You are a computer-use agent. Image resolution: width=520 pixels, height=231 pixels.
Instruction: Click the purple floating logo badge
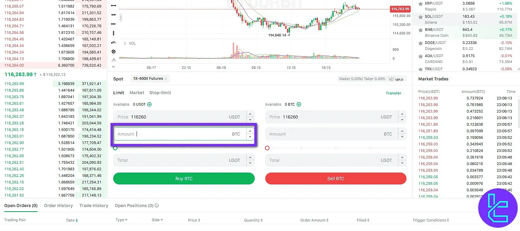tap(498, 208)
